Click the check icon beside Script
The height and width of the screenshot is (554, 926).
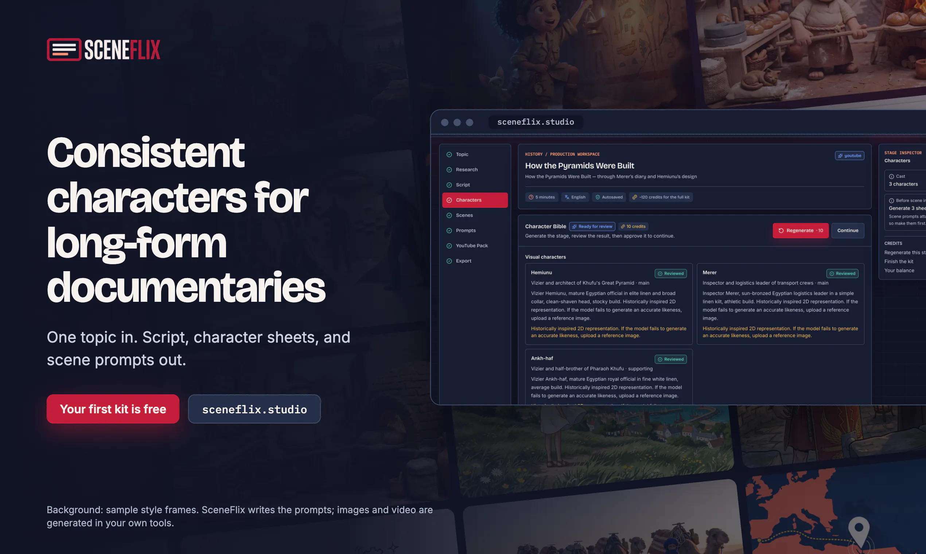tap(449, 185)
